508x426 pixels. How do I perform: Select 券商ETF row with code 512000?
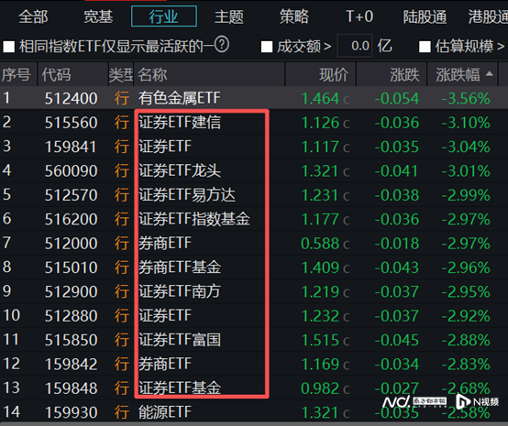(x=254, y=243)
